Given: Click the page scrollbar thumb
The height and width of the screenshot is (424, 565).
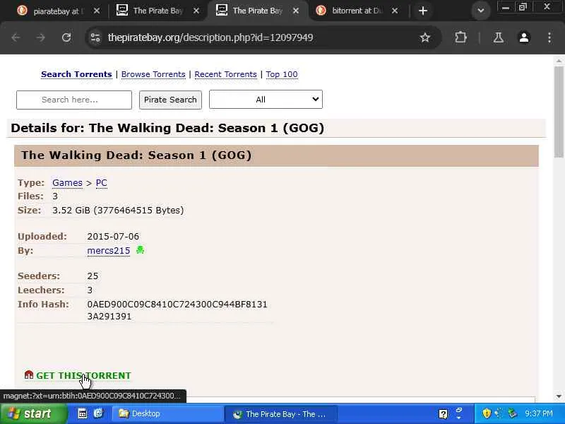Looking at the screenshot, I should [559, 112].
